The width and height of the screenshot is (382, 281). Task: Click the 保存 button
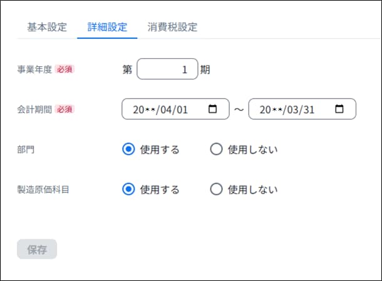pyautogui.click(x=37, y=249)
